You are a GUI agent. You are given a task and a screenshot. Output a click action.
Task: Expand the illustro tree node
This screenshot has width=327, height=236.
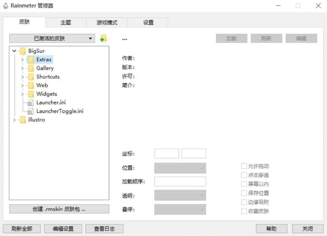click(14, 120)
